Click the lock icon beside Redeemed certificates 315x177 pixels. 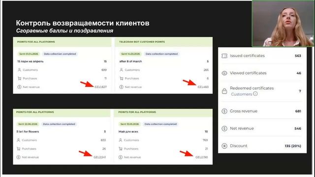pos(224,91)
